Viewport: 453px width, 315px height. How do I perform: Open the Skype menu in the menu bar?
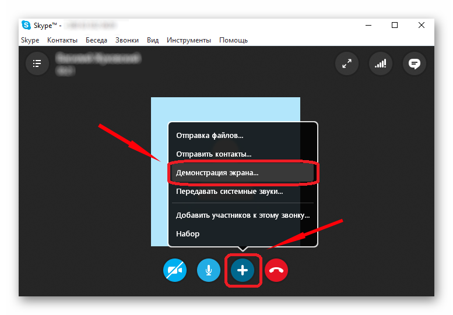pos(30,40)
